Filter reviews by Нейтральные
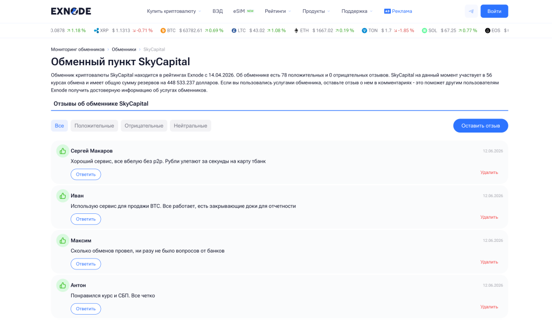This screenshot has width=552, height=320. pyautogui.click(x=190, y=126)
